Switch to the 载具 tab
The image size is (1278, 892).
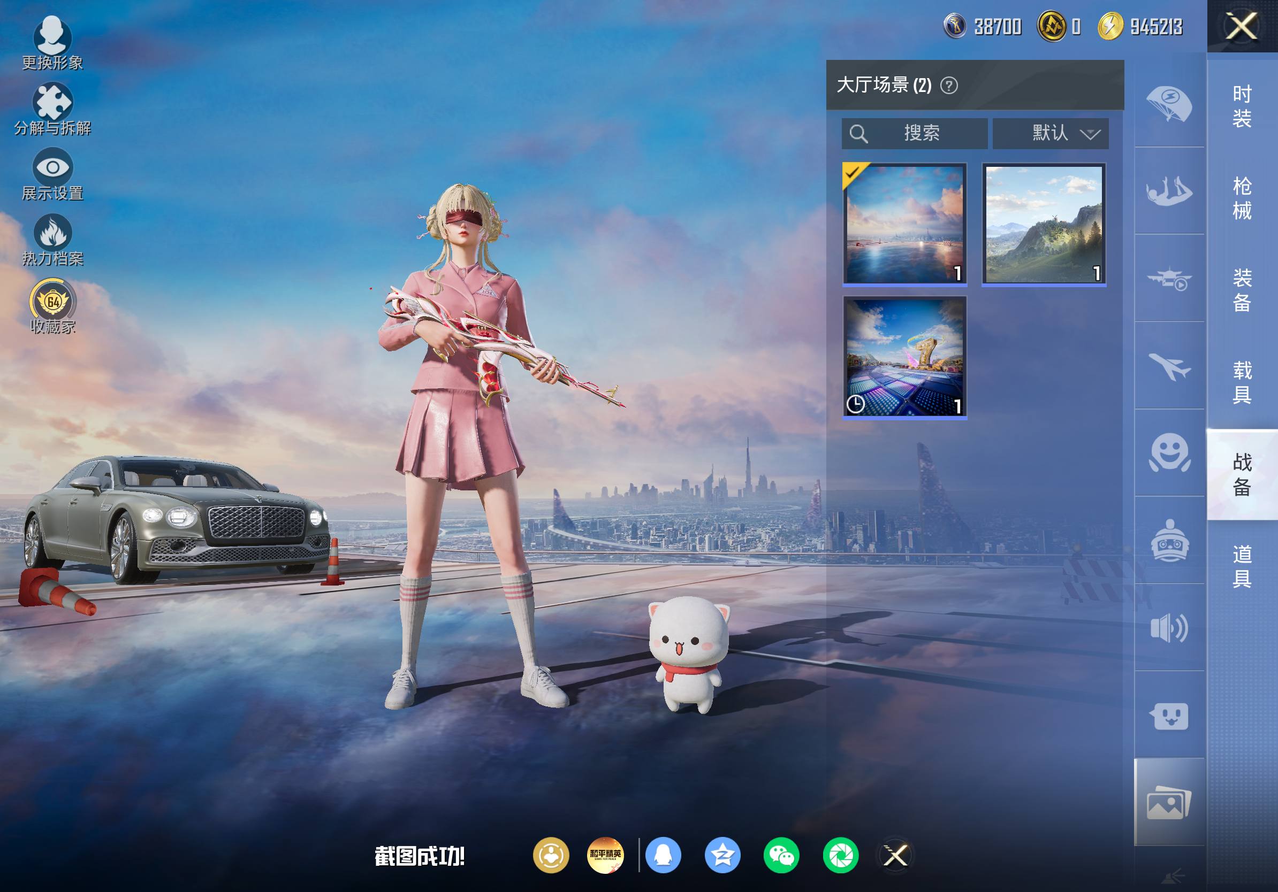click(x=1242, y=382)
